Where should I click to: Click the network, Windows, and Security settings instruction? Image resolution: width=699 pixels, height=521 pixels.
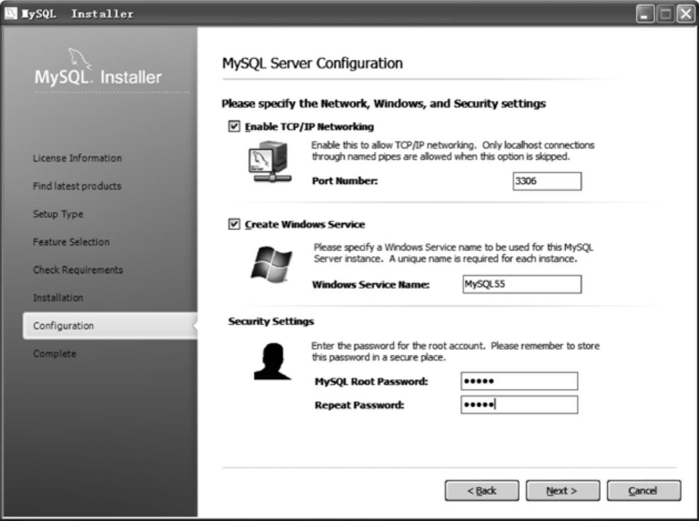(384, 104)
